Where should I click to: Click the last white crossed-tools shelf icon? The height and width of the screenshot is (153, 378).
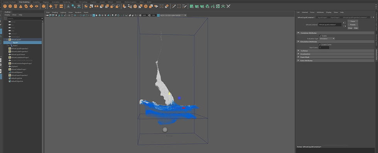coord(228,6)
